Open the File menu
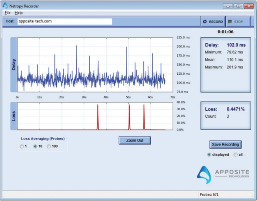Screen dimensions: 257x201 pos(8,13)
